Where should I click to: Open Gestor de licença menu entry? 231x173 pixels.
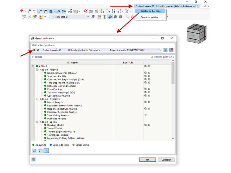point(150,11)
